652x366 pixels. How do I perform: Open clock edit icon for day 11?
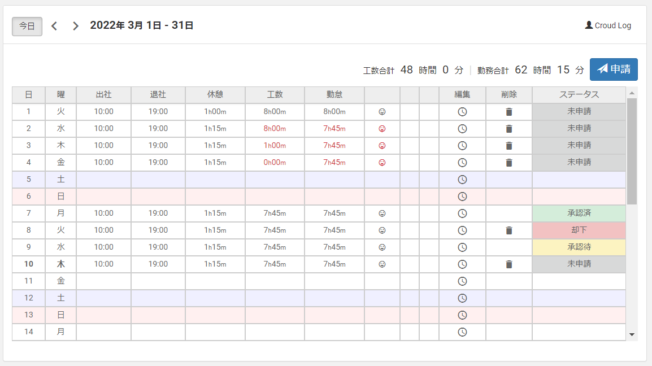(462, 281)
